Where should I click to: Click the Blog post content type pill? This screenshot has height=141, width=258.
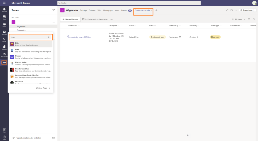[215, 37]
